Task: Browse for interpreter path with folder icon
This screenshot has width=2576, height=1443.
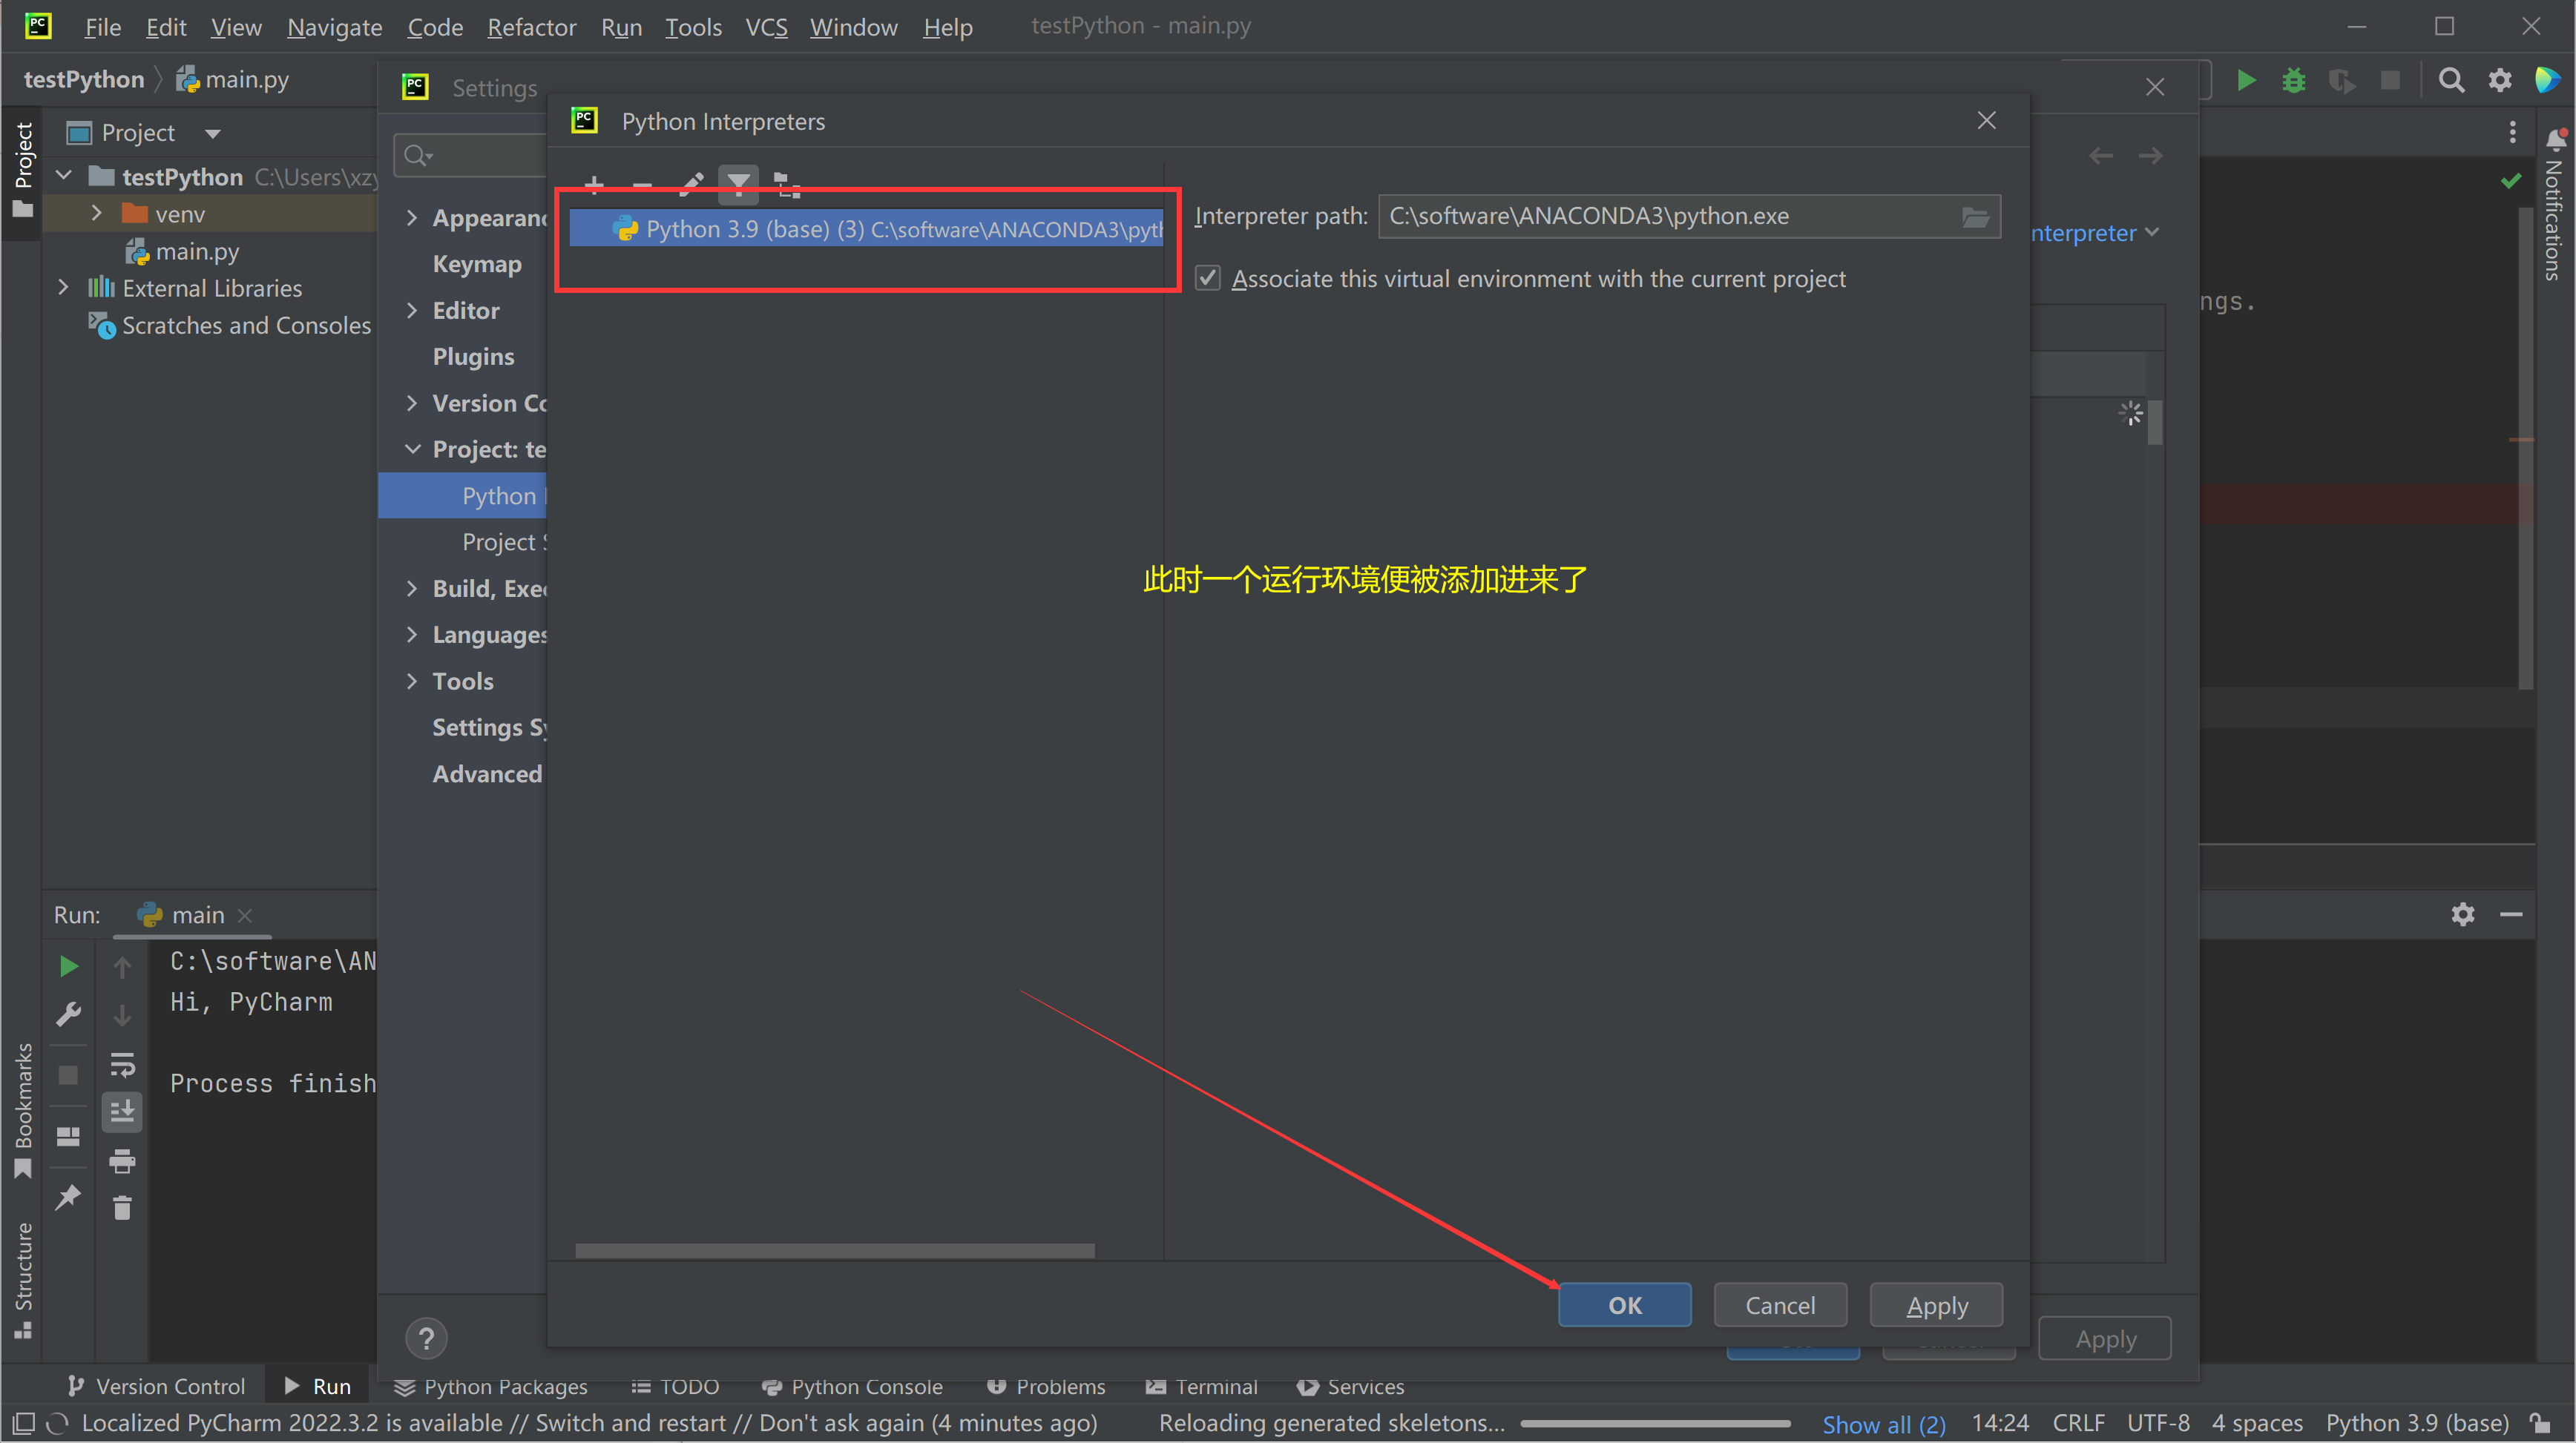Action: pos(1975,217)
